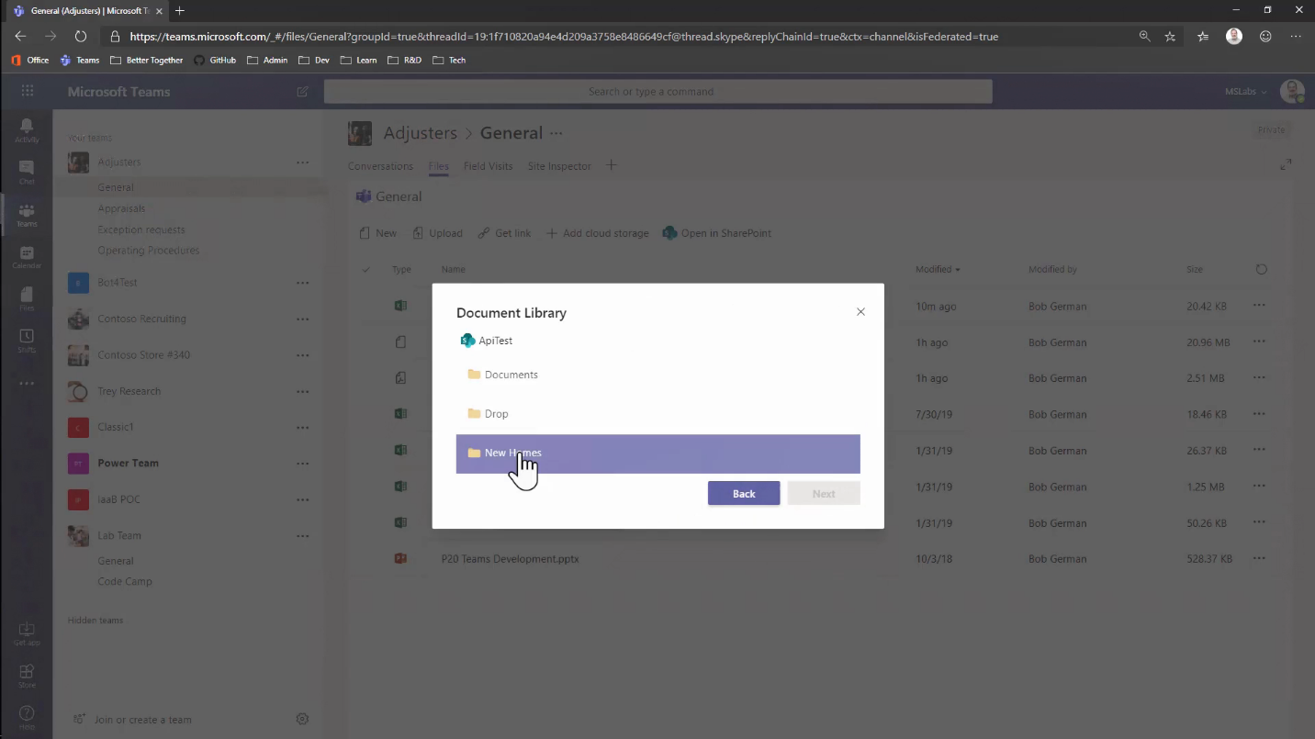1315x739 pixels.
Task: Click Upload in files toolbar
Action: (437, 233)
